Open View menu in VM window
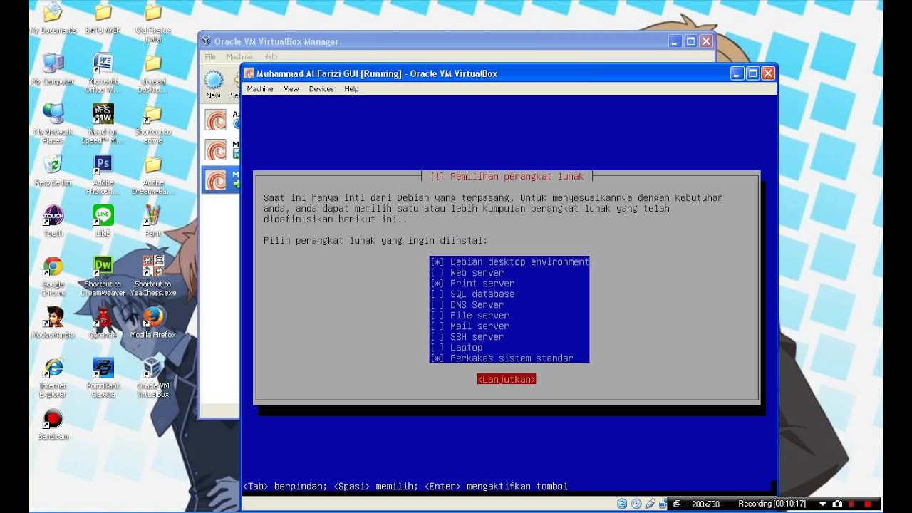 [291, 89]
